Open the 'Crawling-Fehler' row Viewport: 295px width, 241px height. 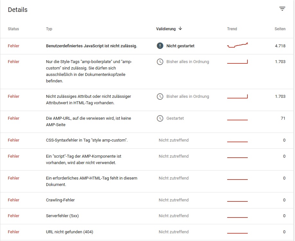(60, 200)
